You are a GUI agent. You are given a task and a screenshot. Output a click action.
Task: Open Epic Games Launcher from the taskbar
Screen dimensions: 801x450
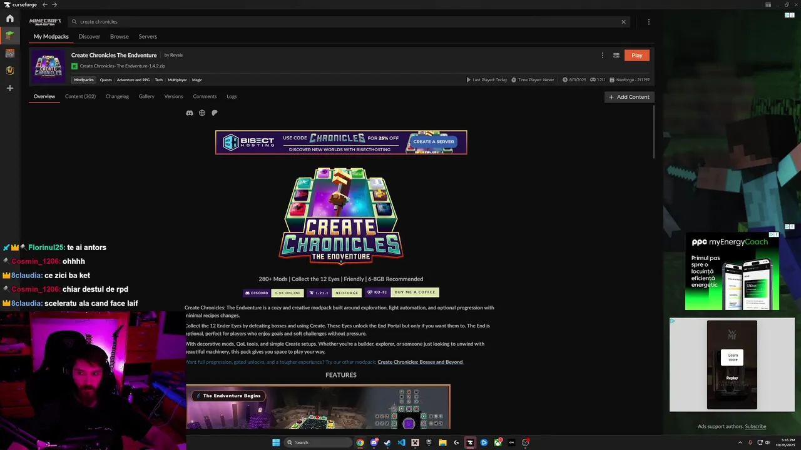click(x=429, y=442)
